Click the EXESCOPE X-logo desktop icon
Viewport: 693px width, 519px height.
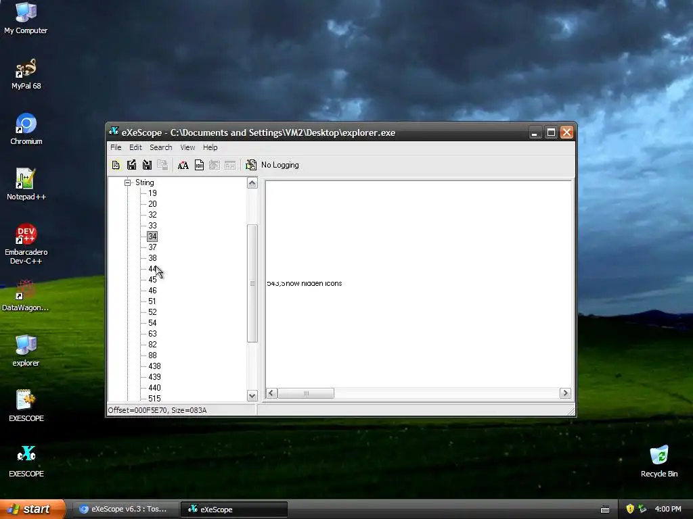[x=26, y=462]
